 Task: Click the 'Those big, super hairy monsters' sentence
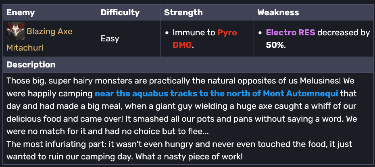point(65,81)
